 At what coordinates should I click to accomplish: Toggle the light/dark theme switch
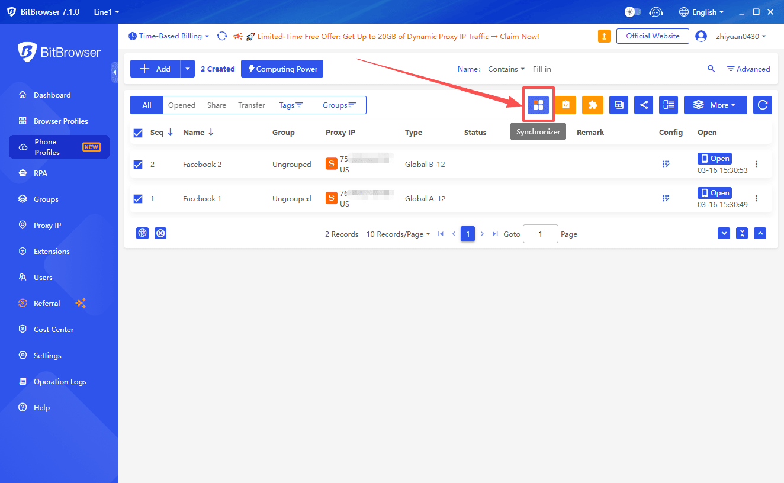[x=633, y=12]
